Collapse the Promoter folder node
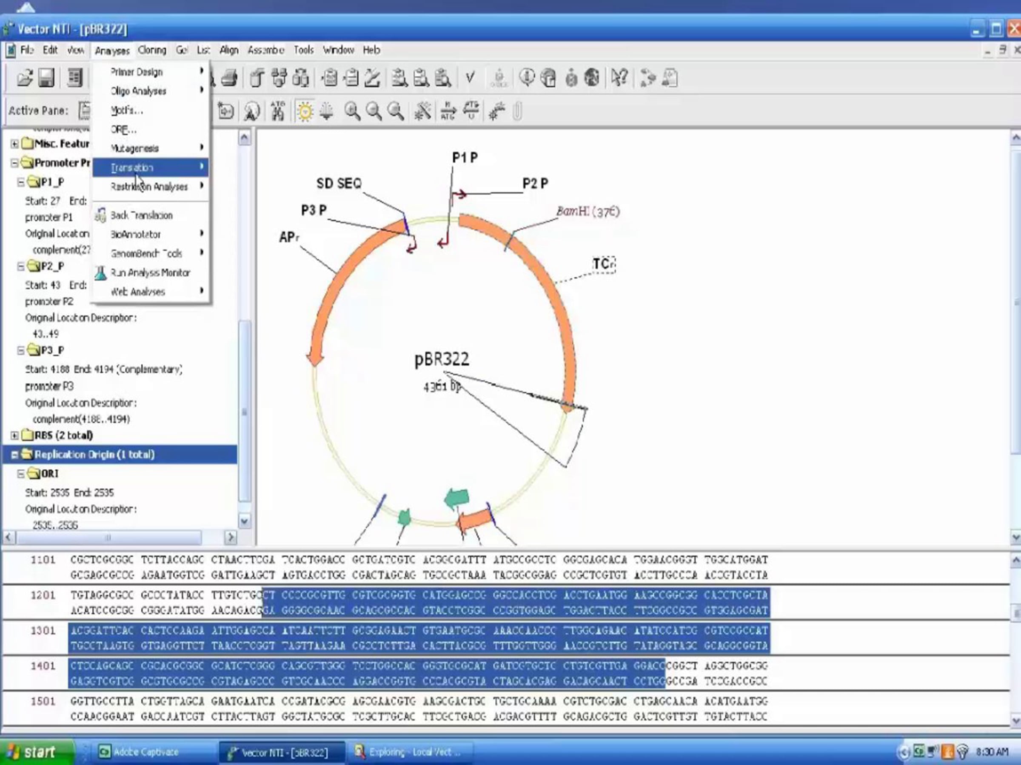 [15, 163]
